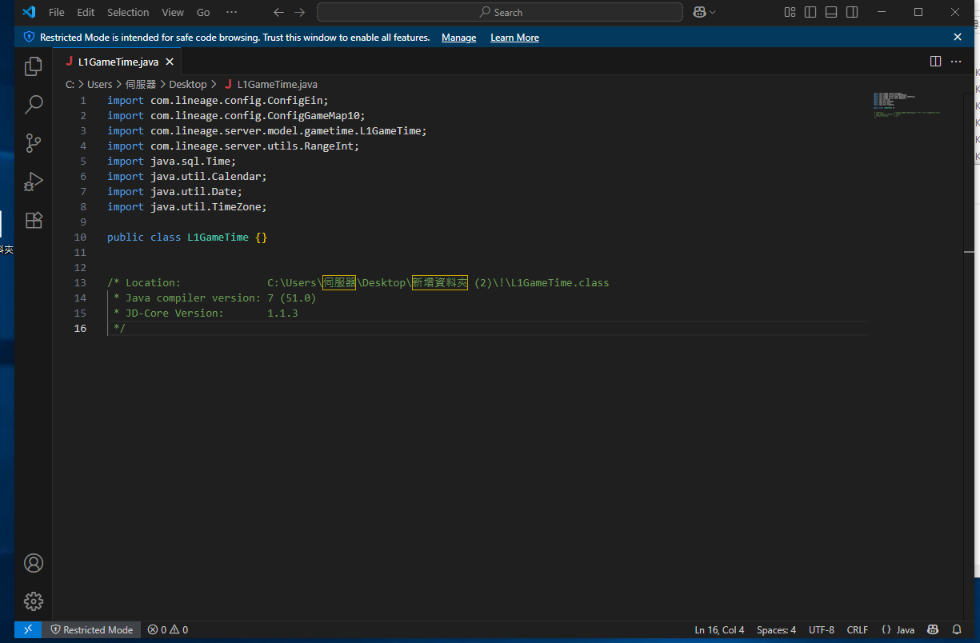980x643 pixels.
Task: Click the Search command center box
Action: (500, 12)
